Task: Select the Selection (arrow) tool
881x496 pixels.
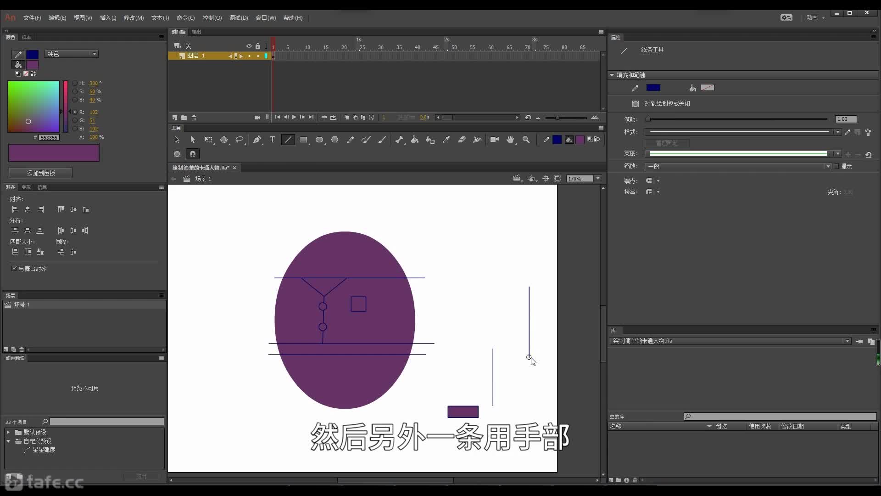Action: [x=177, y=140]
